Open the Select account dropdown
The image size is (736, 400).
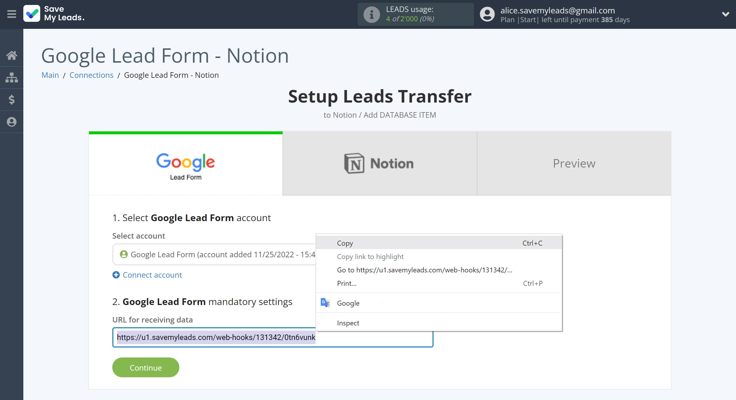(214, 254)
